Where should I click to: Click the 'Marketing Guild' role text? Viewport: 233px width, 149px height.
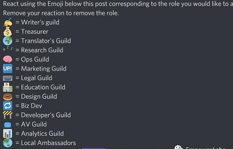(43, 69)
